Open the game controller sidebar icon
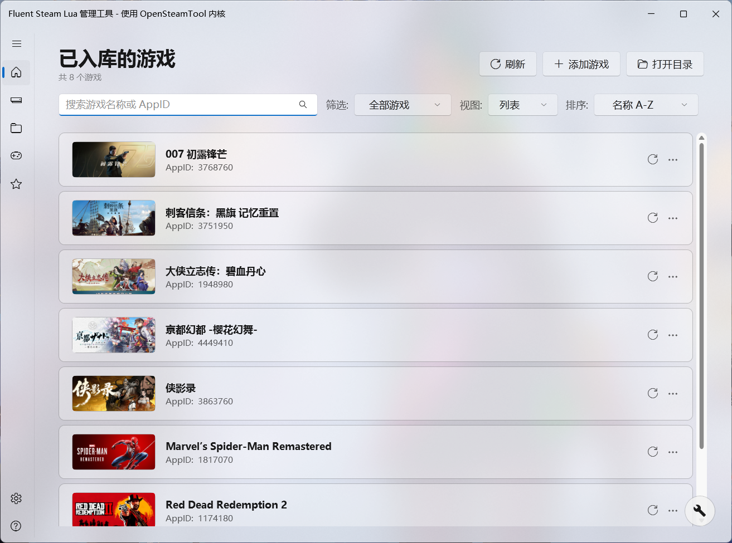Image resolution: width=732 pixels, height=543 pixels. pos(16,155)
